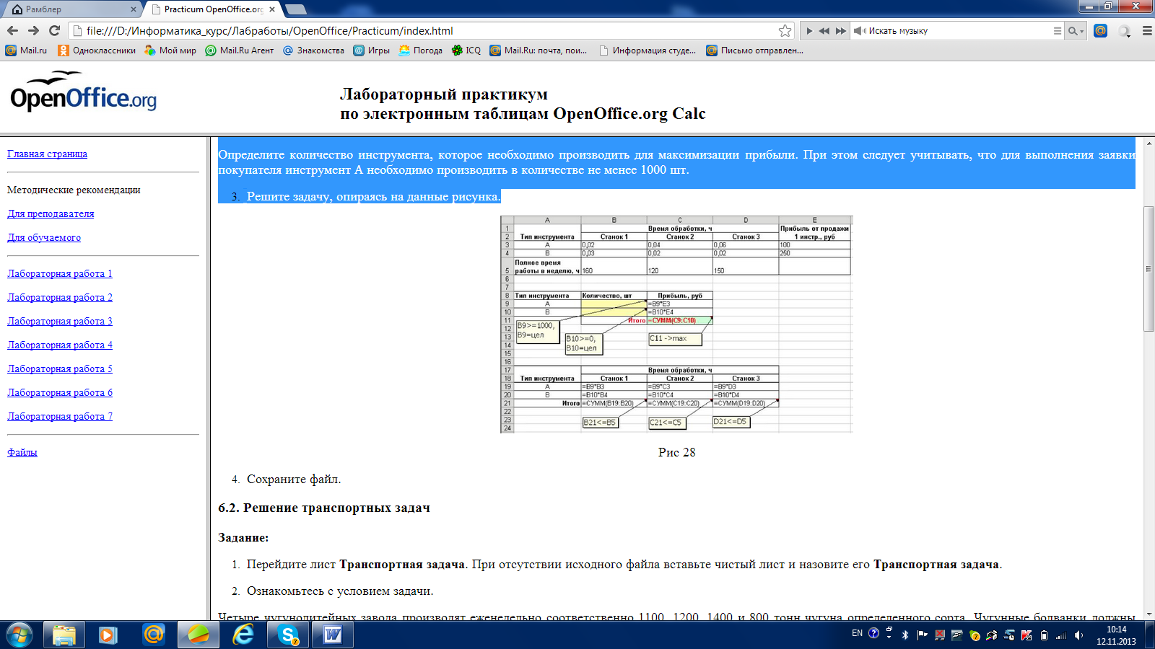Click the volume speaker tray icon
Image resolution: width=1155 pixels, height=649 pixels.
click(1078, 635)
